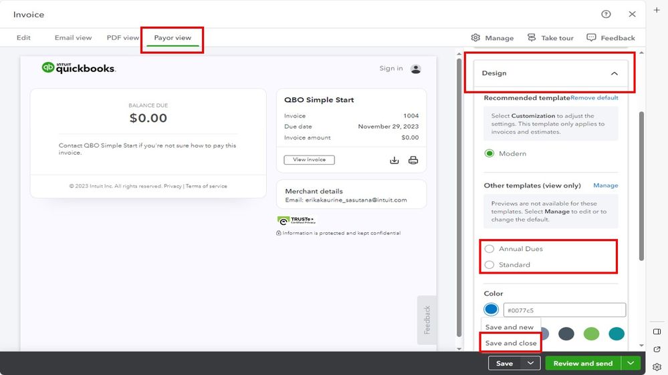The height and width of the screenshot is (375, 668).
Task: Click the Sign in link
Action: coord(391,68)
